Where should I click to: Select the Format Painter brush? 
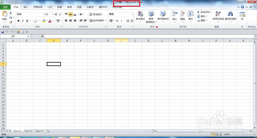11,22
